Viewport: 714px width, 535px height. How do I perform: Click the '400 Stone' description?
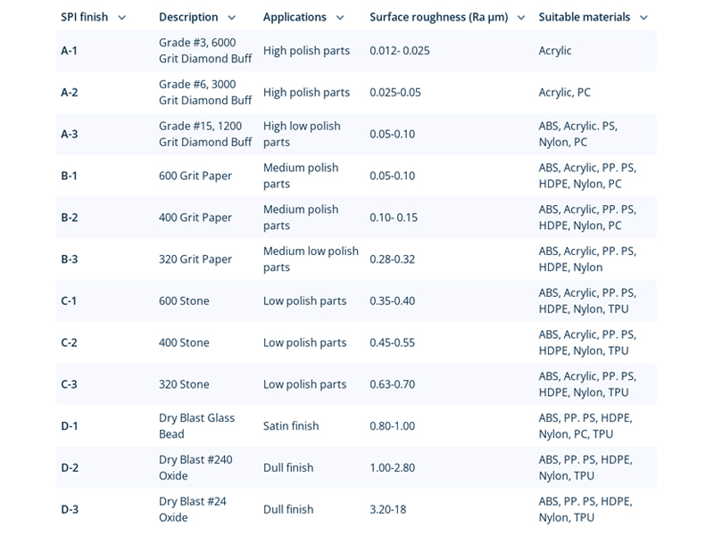(x=184, y=342)
